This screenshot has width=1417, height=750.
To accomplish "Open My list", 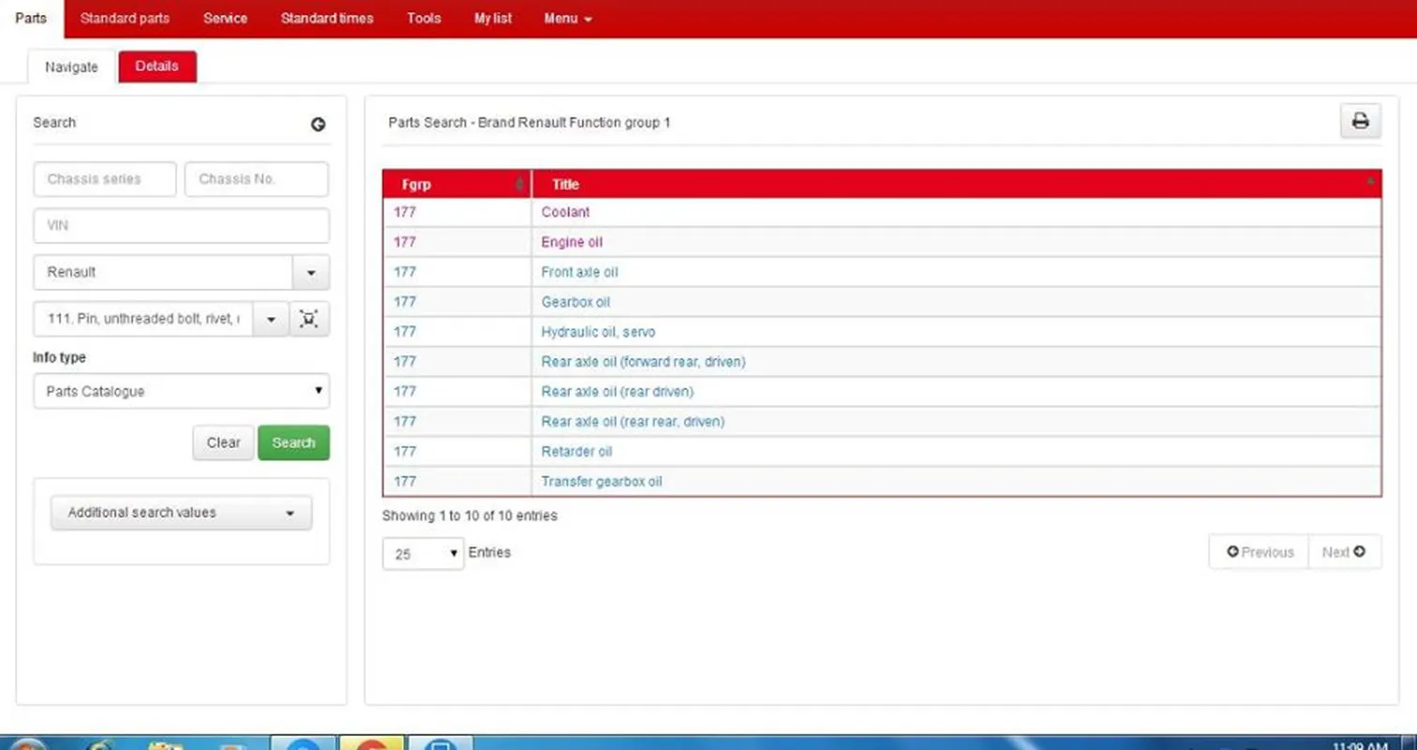I will pos(493,18).
